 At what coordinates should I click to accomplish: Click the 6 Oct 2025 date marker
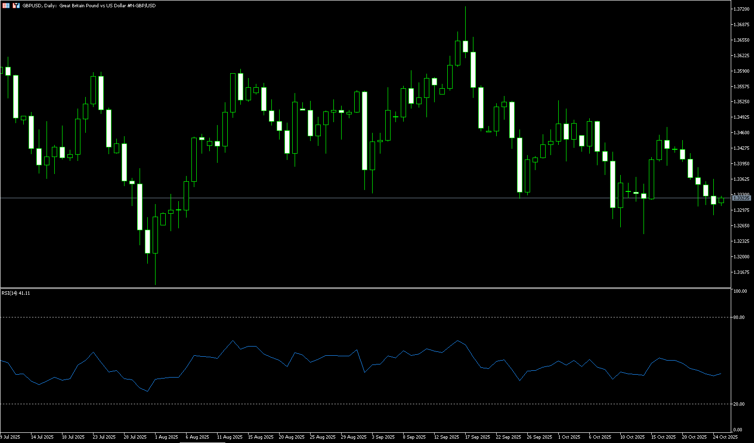pyautogui.click(x=600, y=437)
